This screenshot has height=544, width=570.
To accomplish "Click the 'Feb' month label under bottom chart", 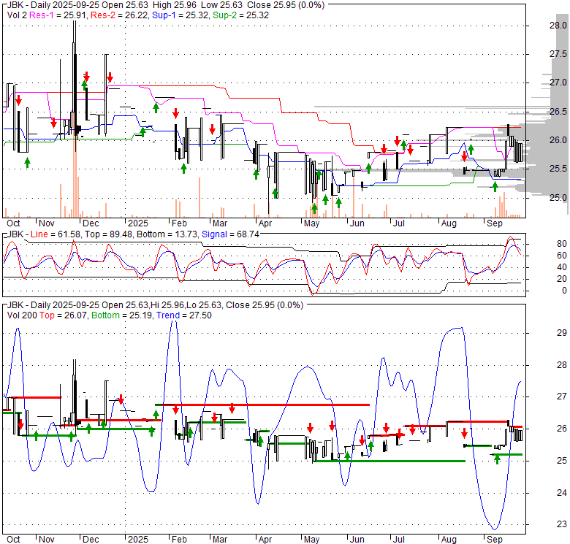I will pos(179,540).
